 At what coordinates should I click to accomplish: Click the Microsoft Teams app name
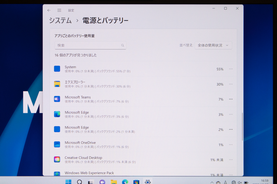coord(78,97)
